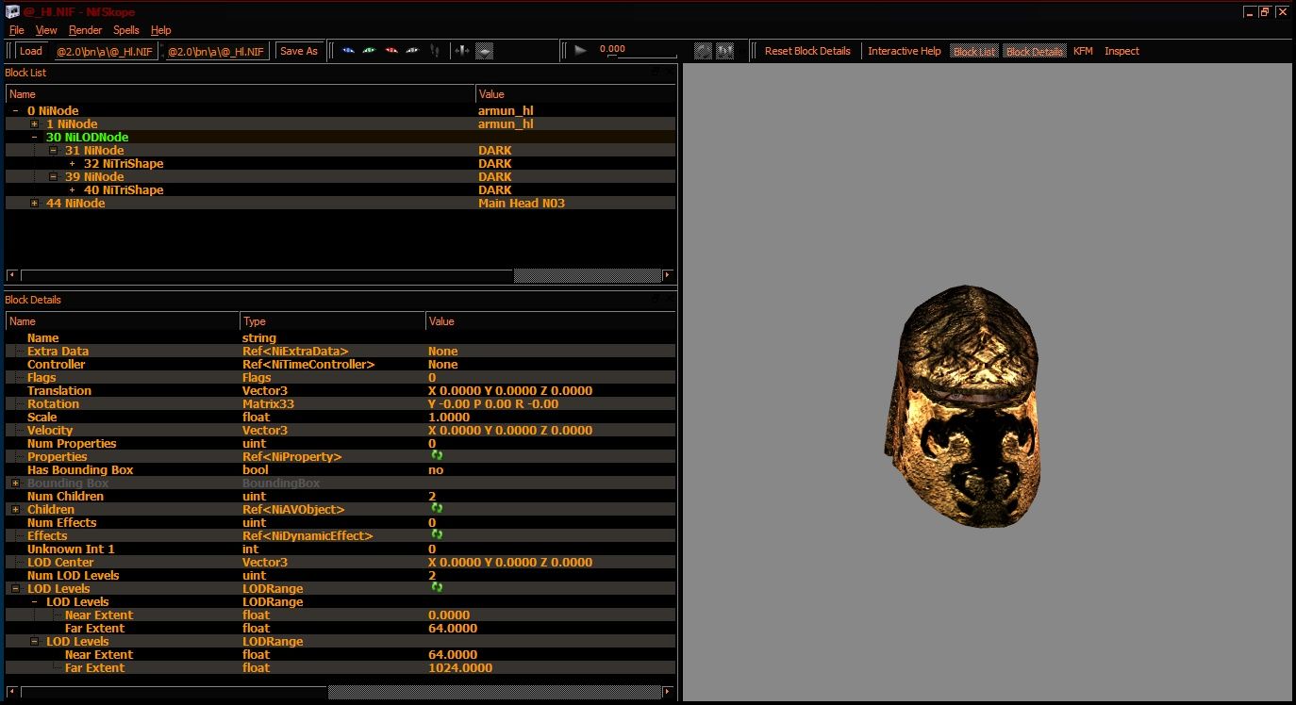Click the Block List horizontal scrollbar
Image resolution: width=1296 pixels, height=705 pixels.
pyautogui.click(x=341, y=275)
